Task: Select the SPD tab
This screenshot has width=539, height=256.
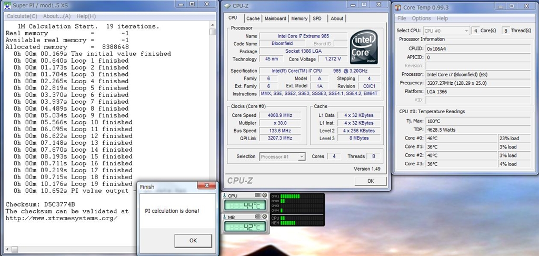Action: click(x=317, y=18)
